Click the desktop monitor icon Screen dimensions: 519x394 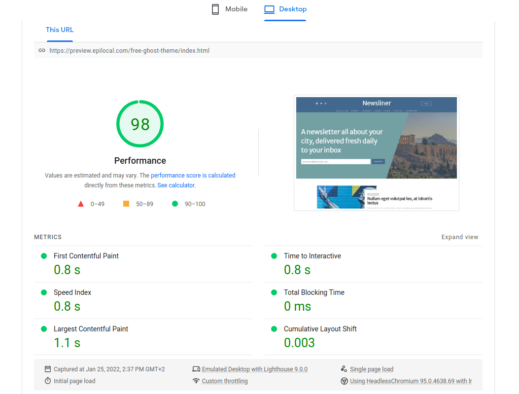(x=269, y=9)
